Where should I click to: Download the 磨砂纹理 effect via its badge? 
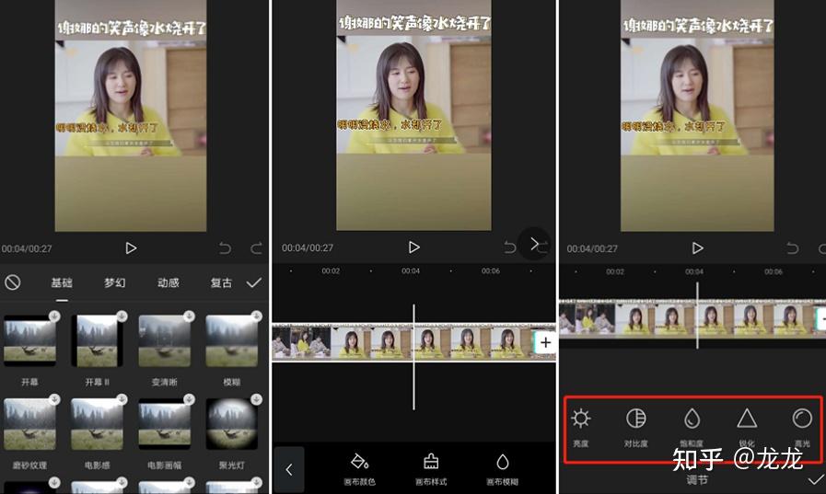point(54,399)
